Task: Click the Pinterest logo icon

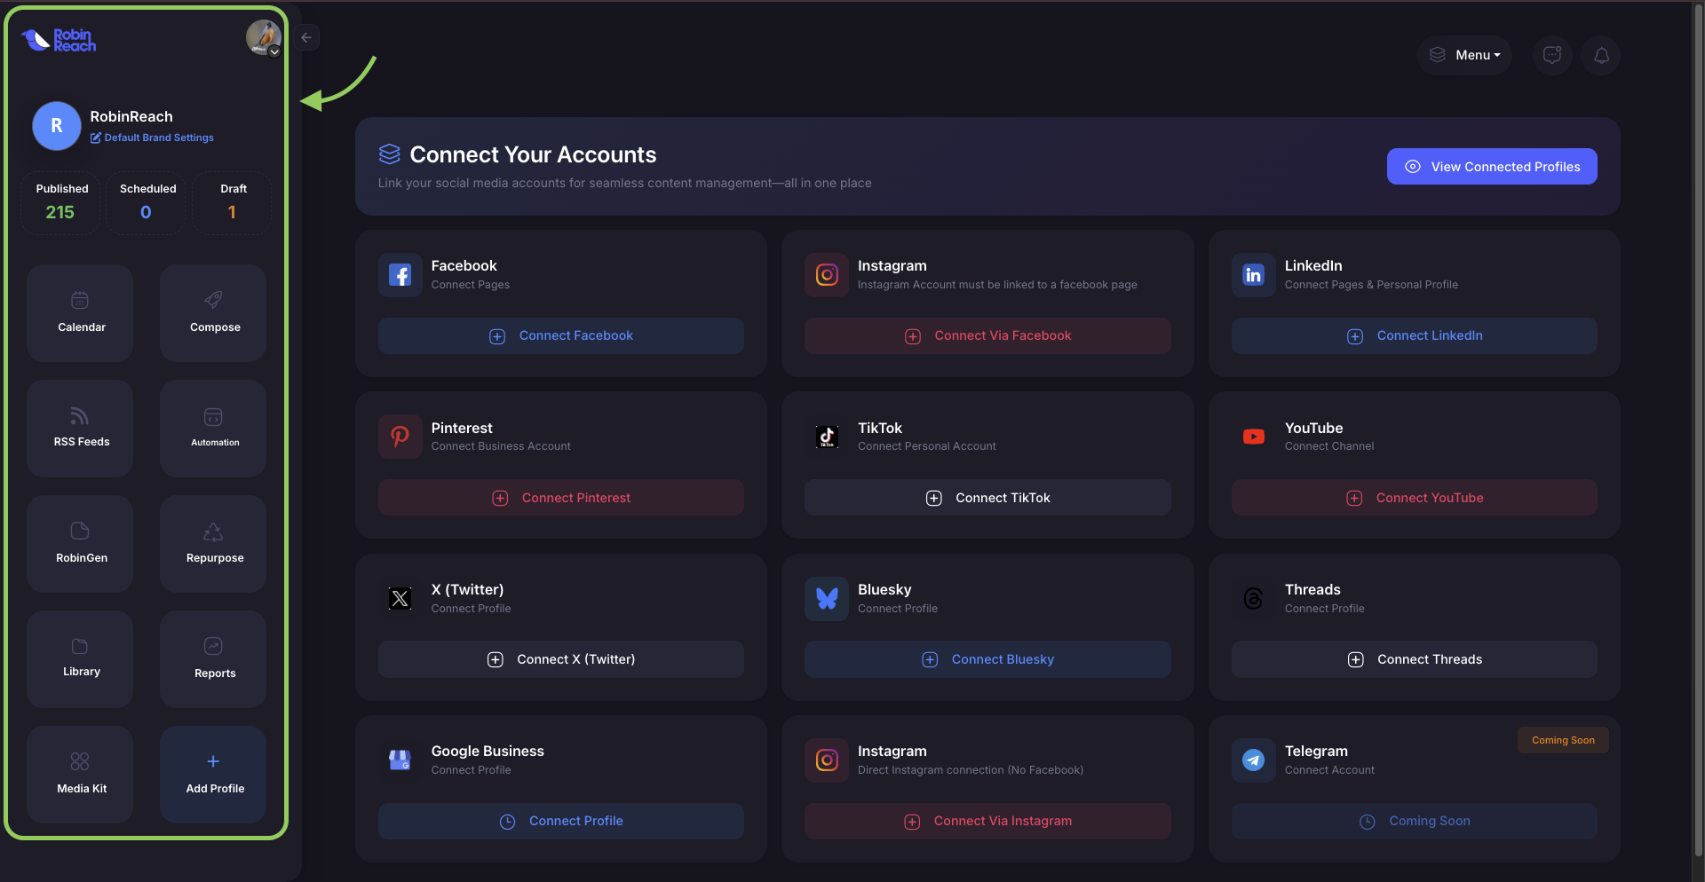Action: click(400, 437)
